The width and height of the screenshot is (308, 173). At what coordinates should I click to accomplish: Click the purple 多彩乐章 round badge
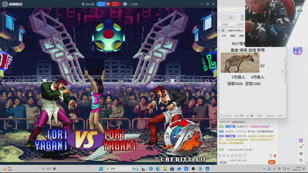tap(298, 51)
